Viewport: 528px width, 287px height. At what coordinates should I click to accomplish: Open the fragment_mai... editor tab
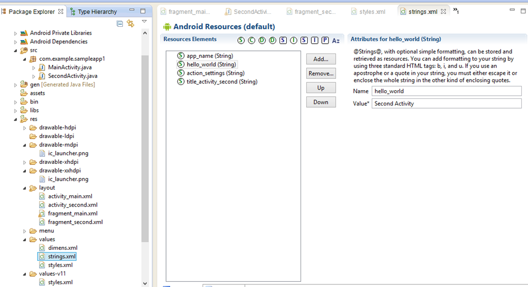click(x=186, y=12)
